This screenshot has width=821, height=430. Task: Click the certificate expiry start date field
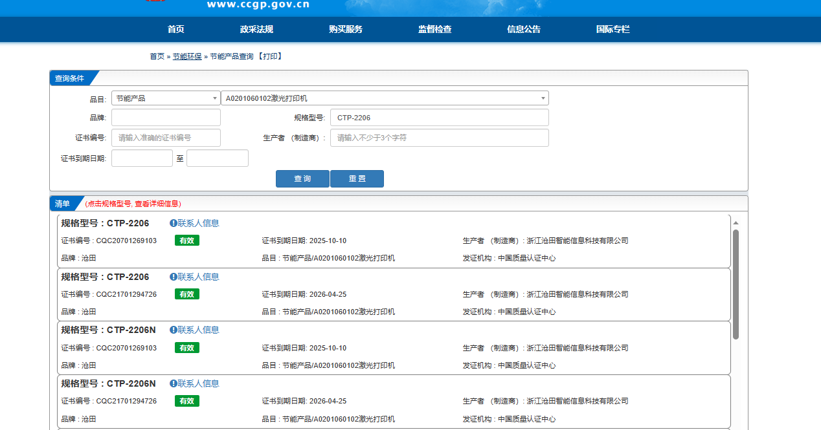pos(142,158)
